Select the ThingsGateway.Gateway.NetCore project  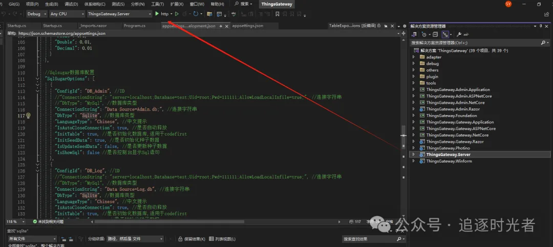tap(458, 135)
